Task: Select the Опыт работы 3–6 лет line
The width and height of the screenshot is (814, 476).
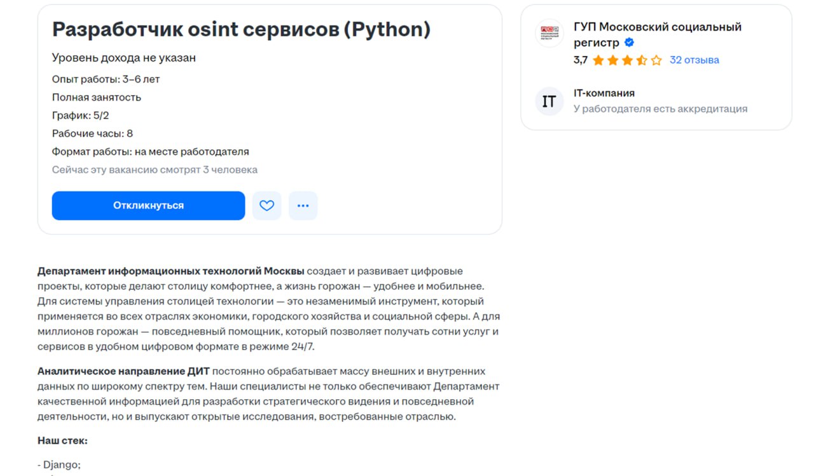Action: click(106, 79)
